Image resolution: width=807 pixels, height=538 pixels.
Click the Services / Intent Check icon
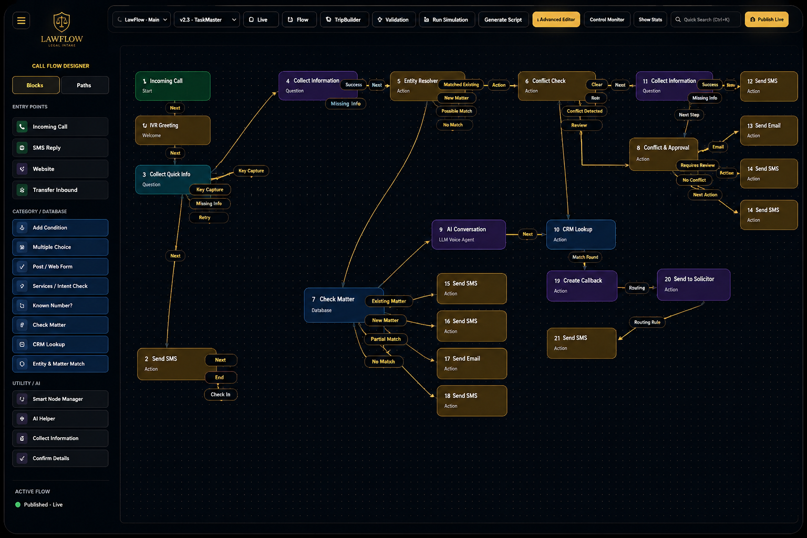coord(22,286)
